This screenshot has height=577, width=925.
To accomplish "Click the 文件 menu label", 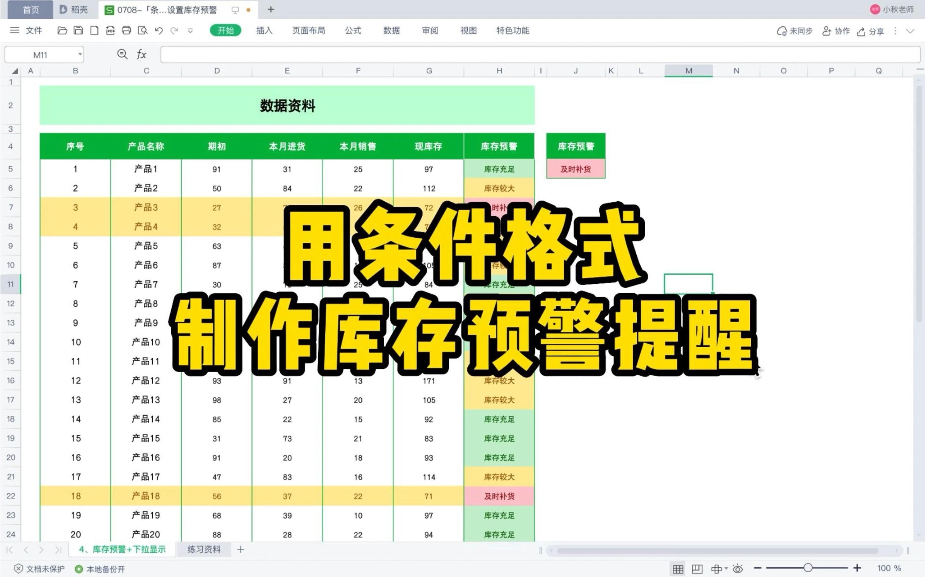I will tap(34, 30).
